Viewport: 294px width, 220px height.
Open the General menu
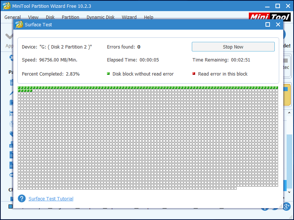pos(13,17)
